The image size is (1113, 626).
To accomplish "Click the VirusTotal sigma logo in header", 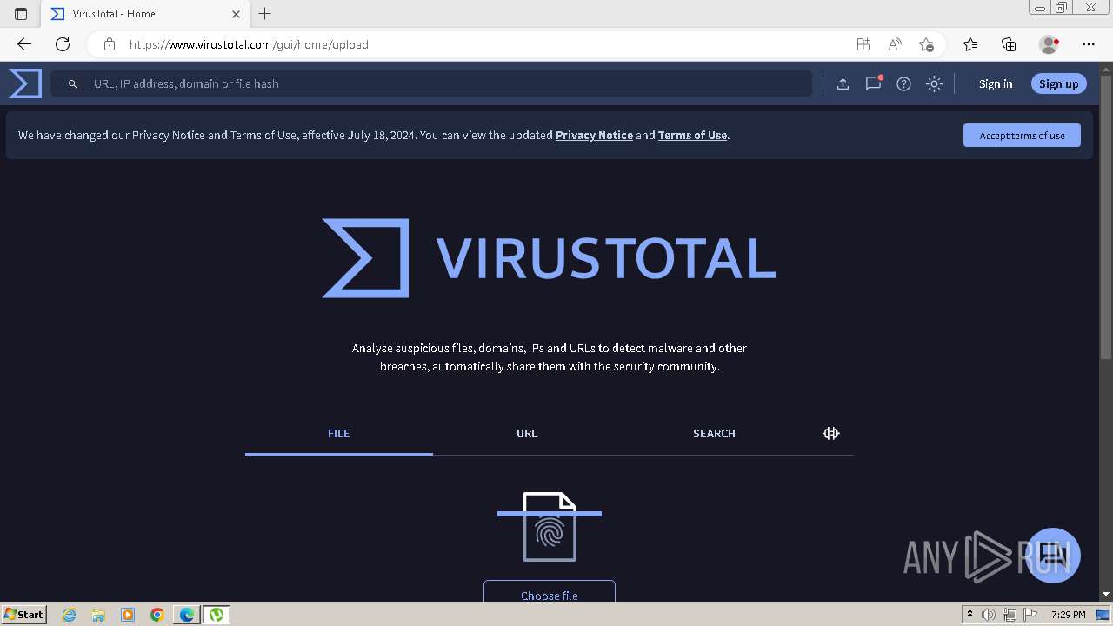I will tap(25, 83).
